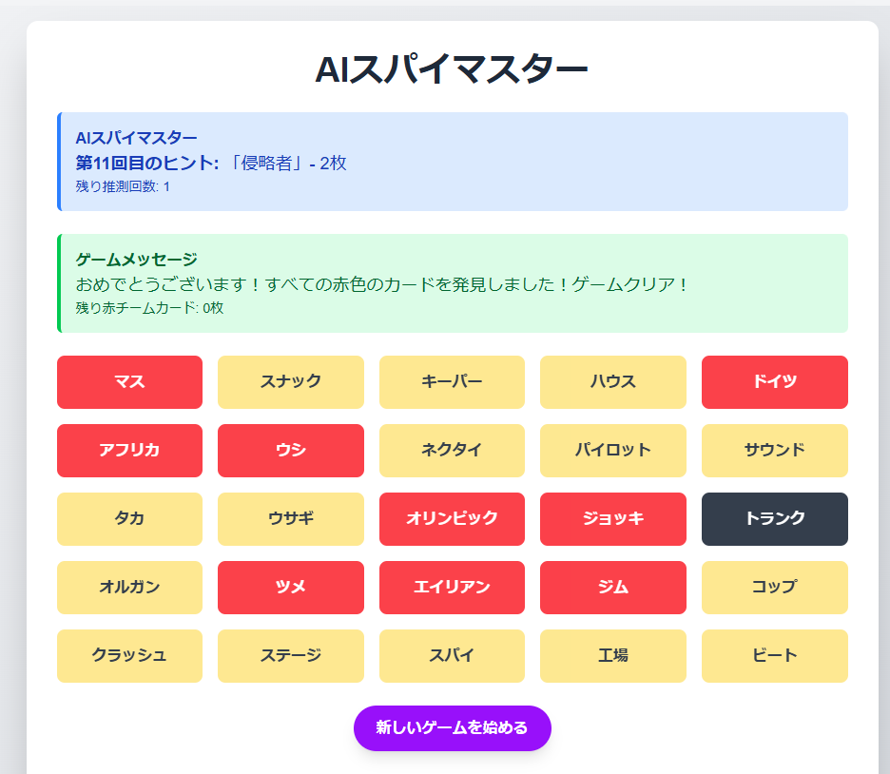Click the red アフリカ card
Image resolution: width=890 pixels, height=774 pixels.
tap(129, 451)
